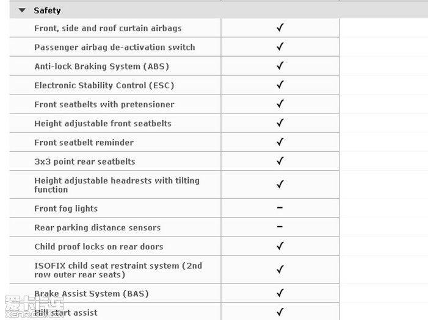Click the Safety section header label
Image resolution: width=428 pixels, height=320 pixels.
pyautogui.click(x=47, y=10)
